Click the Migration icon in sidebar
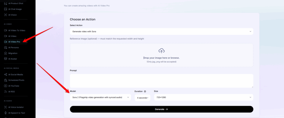 tap(6, 53)
